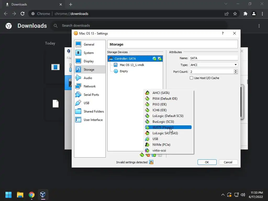Select the Downloads browser tab

tap(33, 4)
